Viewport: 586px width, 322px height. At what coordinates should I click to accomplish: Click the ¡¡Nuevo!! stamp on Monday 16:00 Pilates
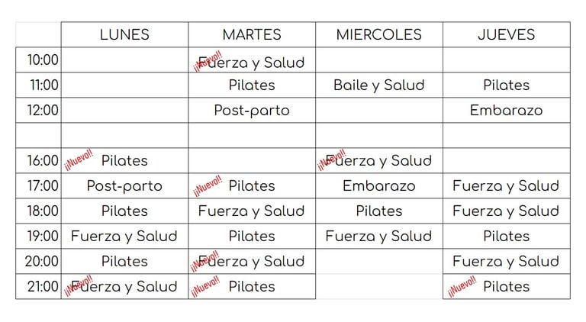79,159
